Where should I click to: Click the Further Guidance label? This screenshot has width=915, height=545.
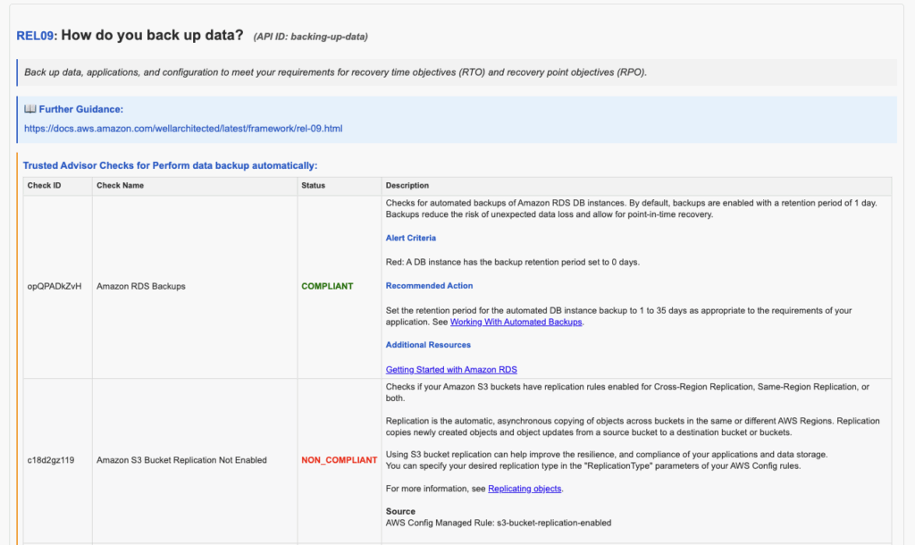pyautogui.click(x=81, y=109)
